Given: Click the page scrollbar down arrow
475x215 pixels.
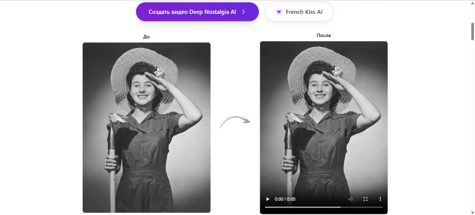Looking at the screenshot, I should click(x=472, y=212).
